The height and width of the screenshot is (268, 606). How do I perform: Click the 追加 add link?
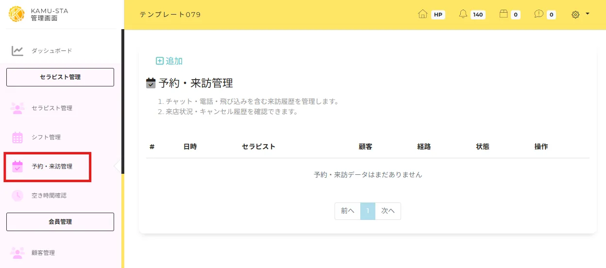pyautogui.click(x=169, y=61)
